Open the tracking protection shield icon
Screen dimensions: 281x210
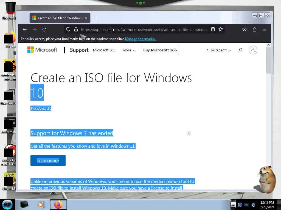pyautogui.click(x=68, y=29)
